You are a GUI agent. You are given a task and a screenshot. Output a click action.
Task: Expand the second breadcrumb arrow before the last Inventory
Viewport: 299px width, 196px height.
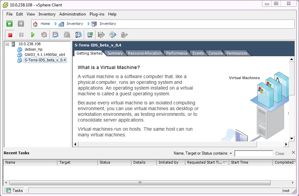click(x=89, y=24)
